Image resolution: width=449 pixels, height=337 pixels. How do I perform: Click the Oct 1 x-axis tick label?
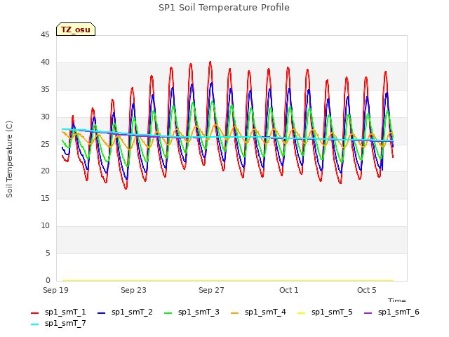coord(289,290)
